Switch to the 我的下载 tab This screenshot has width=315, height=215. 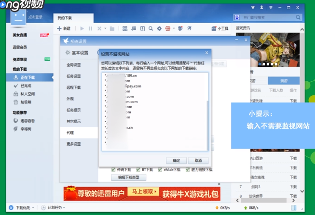pos(73,18)
